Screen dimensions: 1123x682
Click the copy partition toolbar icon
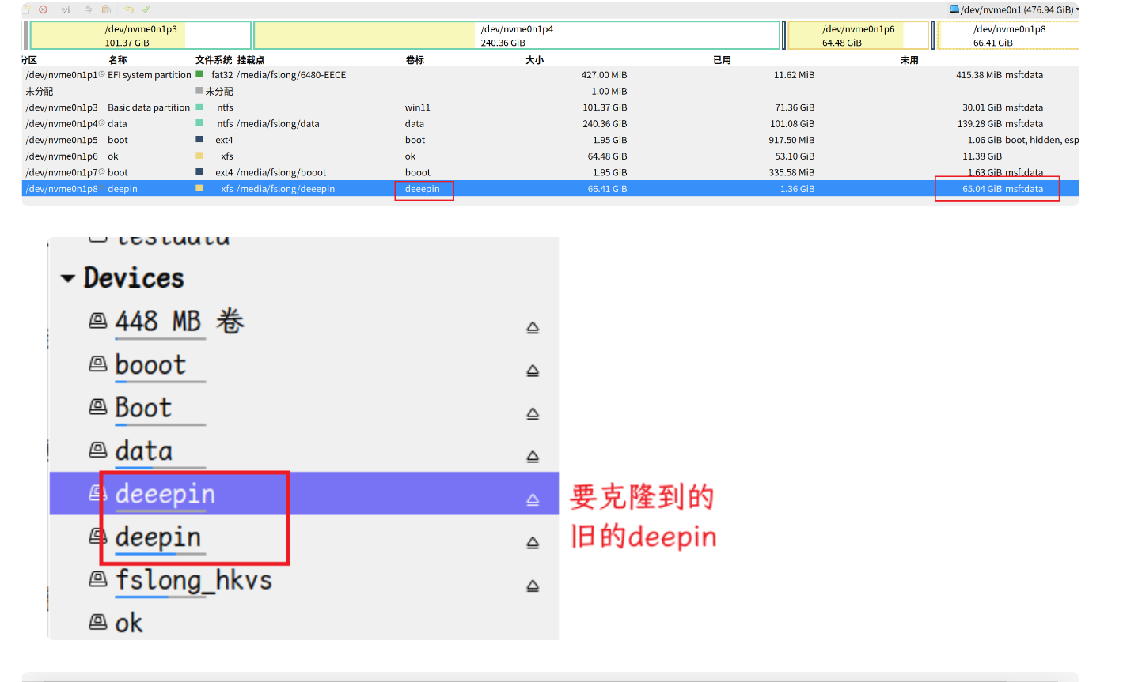89,9
